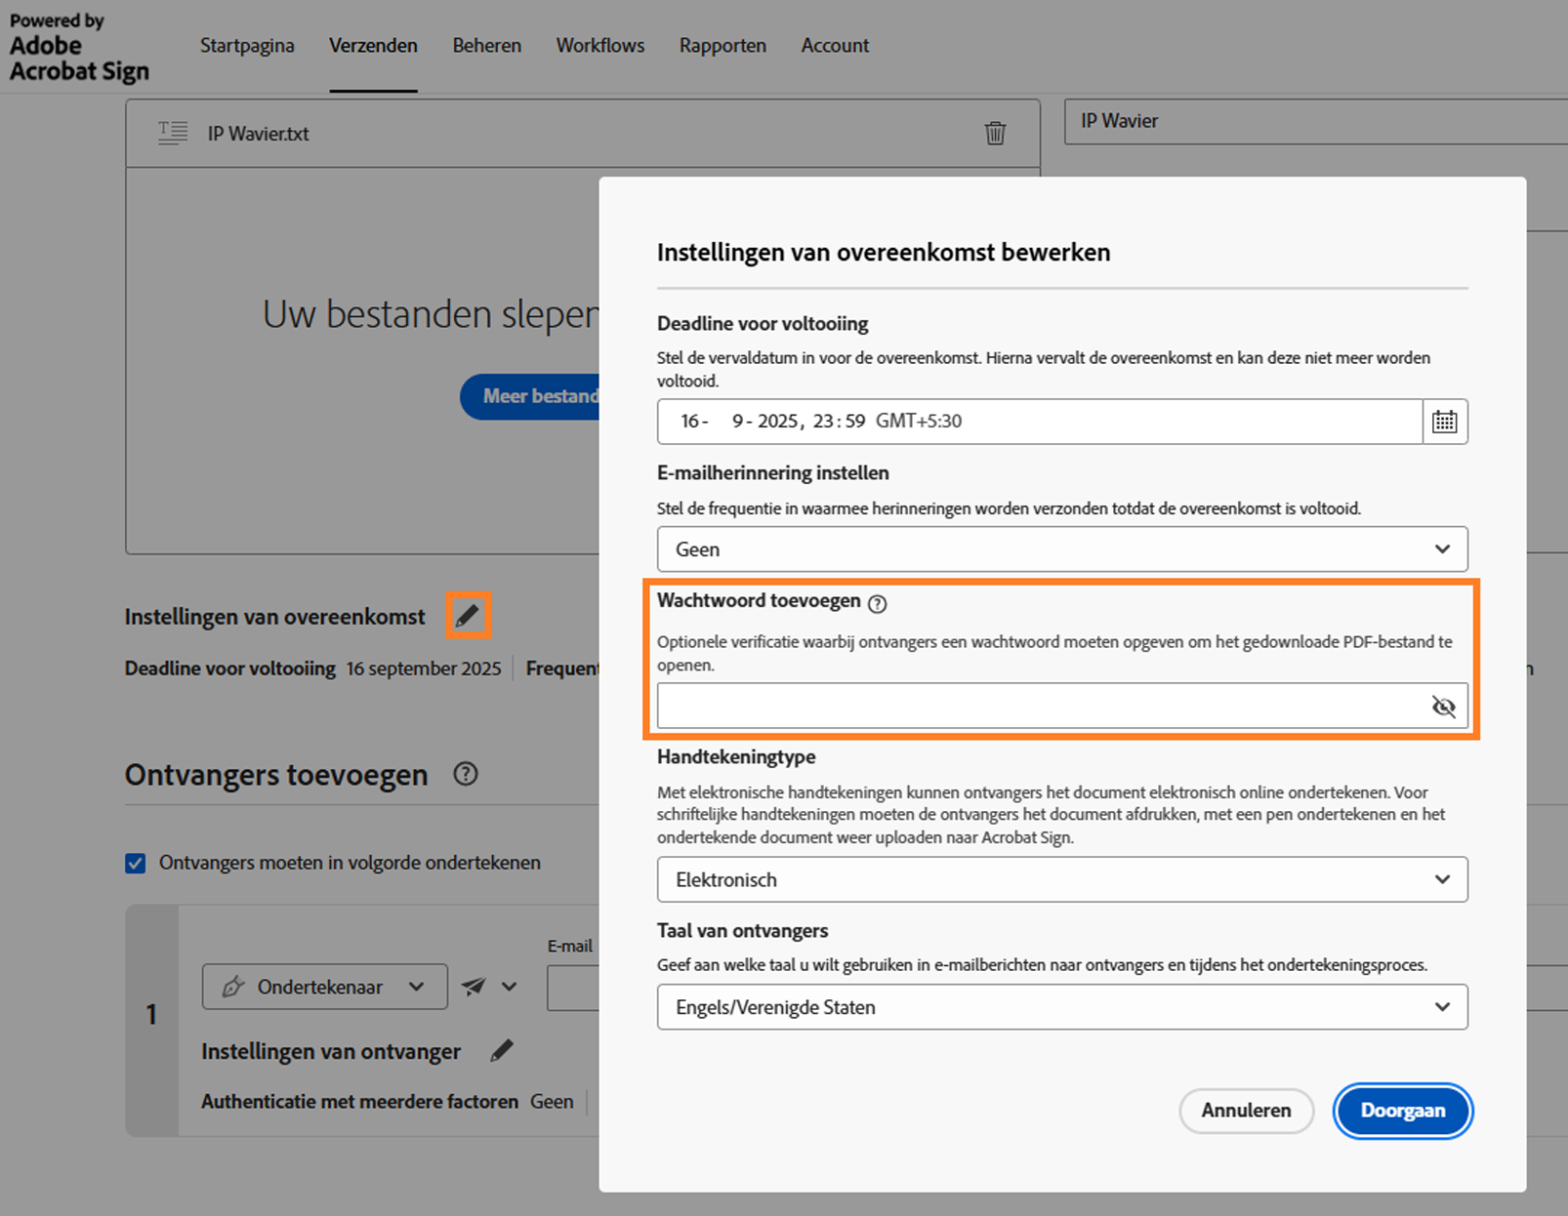The image size is (1568, 1216).
Task: Edit agreement settings via the pencil icon
Action: coord(468,615)
